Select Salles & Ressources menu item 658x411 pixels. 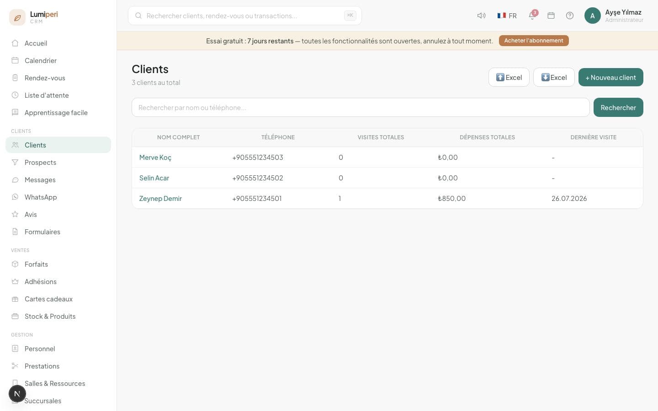coord(58,383)
